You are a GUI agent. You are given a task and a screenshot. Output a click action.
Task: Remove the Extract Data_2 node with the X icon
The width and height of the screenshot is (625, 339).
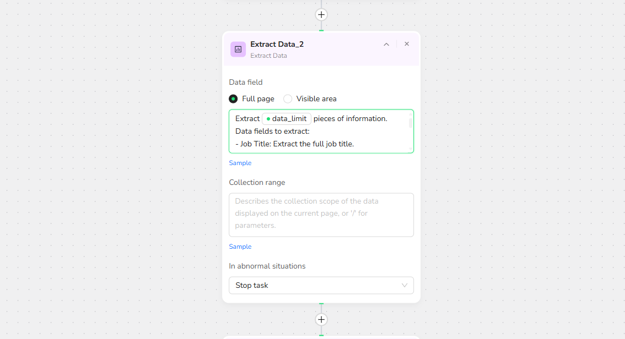point(407,44)
